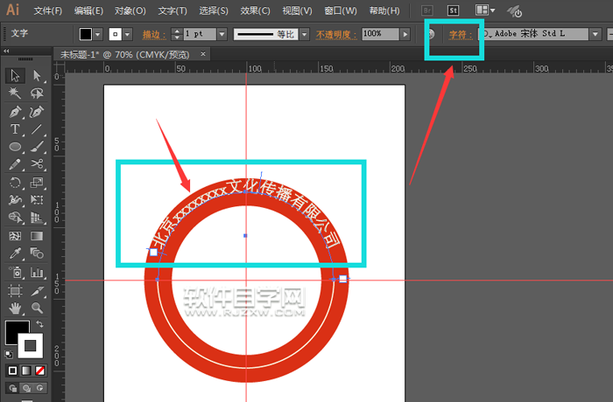Image resolution: width=613 pixels, height=402 pixels.
Task: Select the Ellipse tool
Action: click(16, 148)
